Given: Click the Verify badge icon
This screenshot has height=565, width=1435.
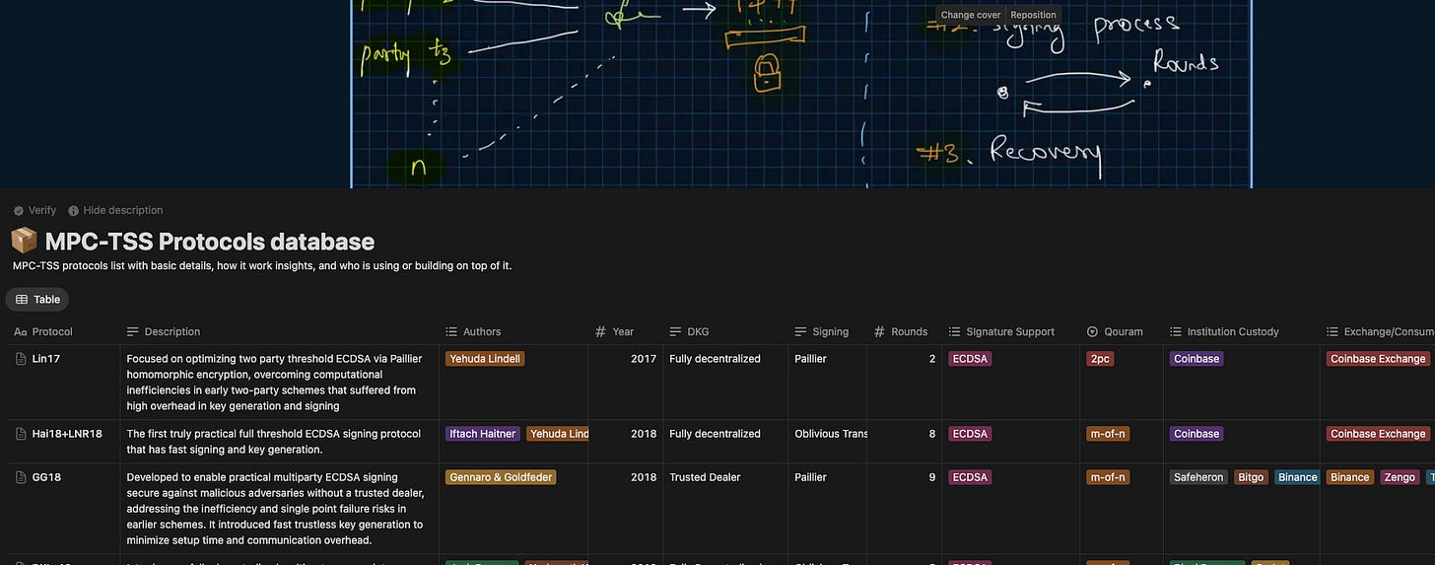Looking at the screenshot, I should (x=19, y=211).
